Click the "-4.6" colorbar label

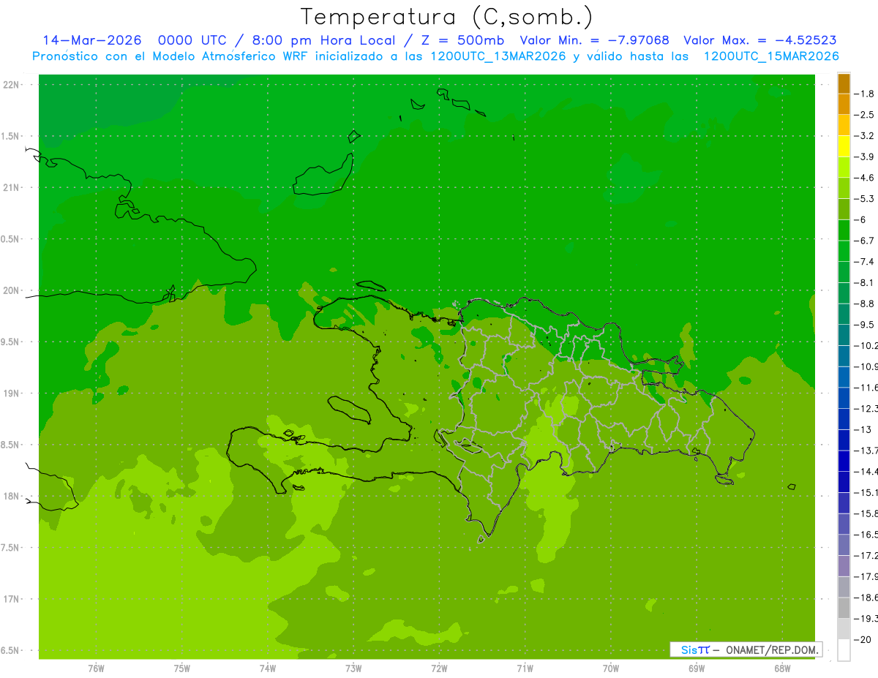866,178
